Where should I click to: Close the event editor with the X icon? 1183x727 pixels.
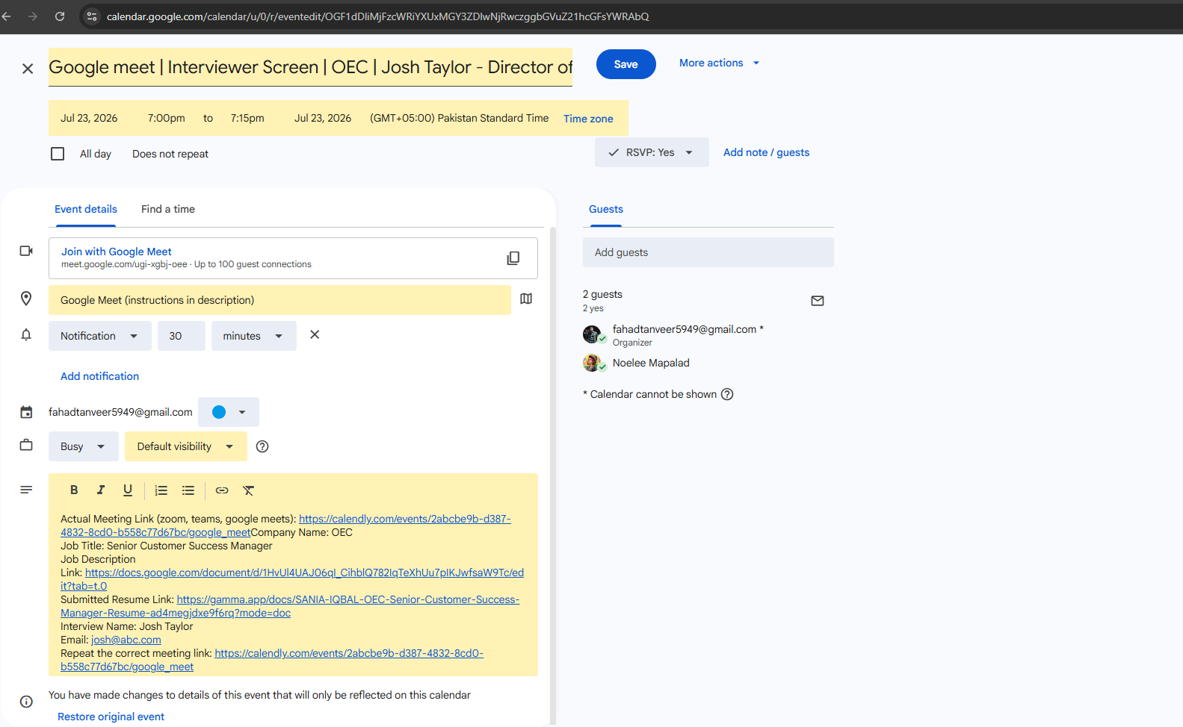pyautogui.click(x=28, y=69)
